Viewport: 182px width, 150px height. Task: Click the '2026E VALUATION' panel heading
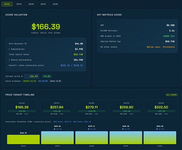tap(16, 15)
